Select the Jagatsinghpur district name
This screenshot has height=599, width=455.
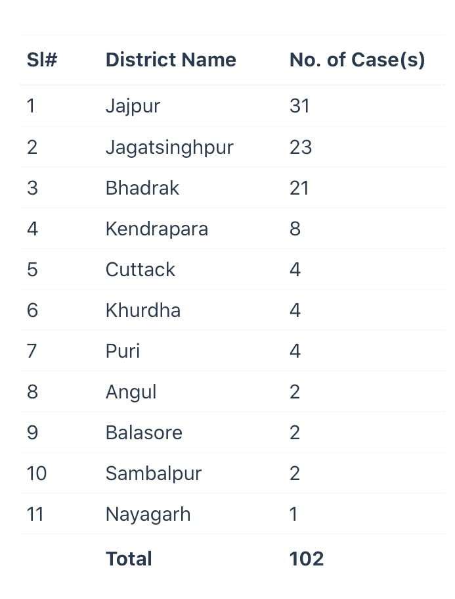tap(169, 147)
